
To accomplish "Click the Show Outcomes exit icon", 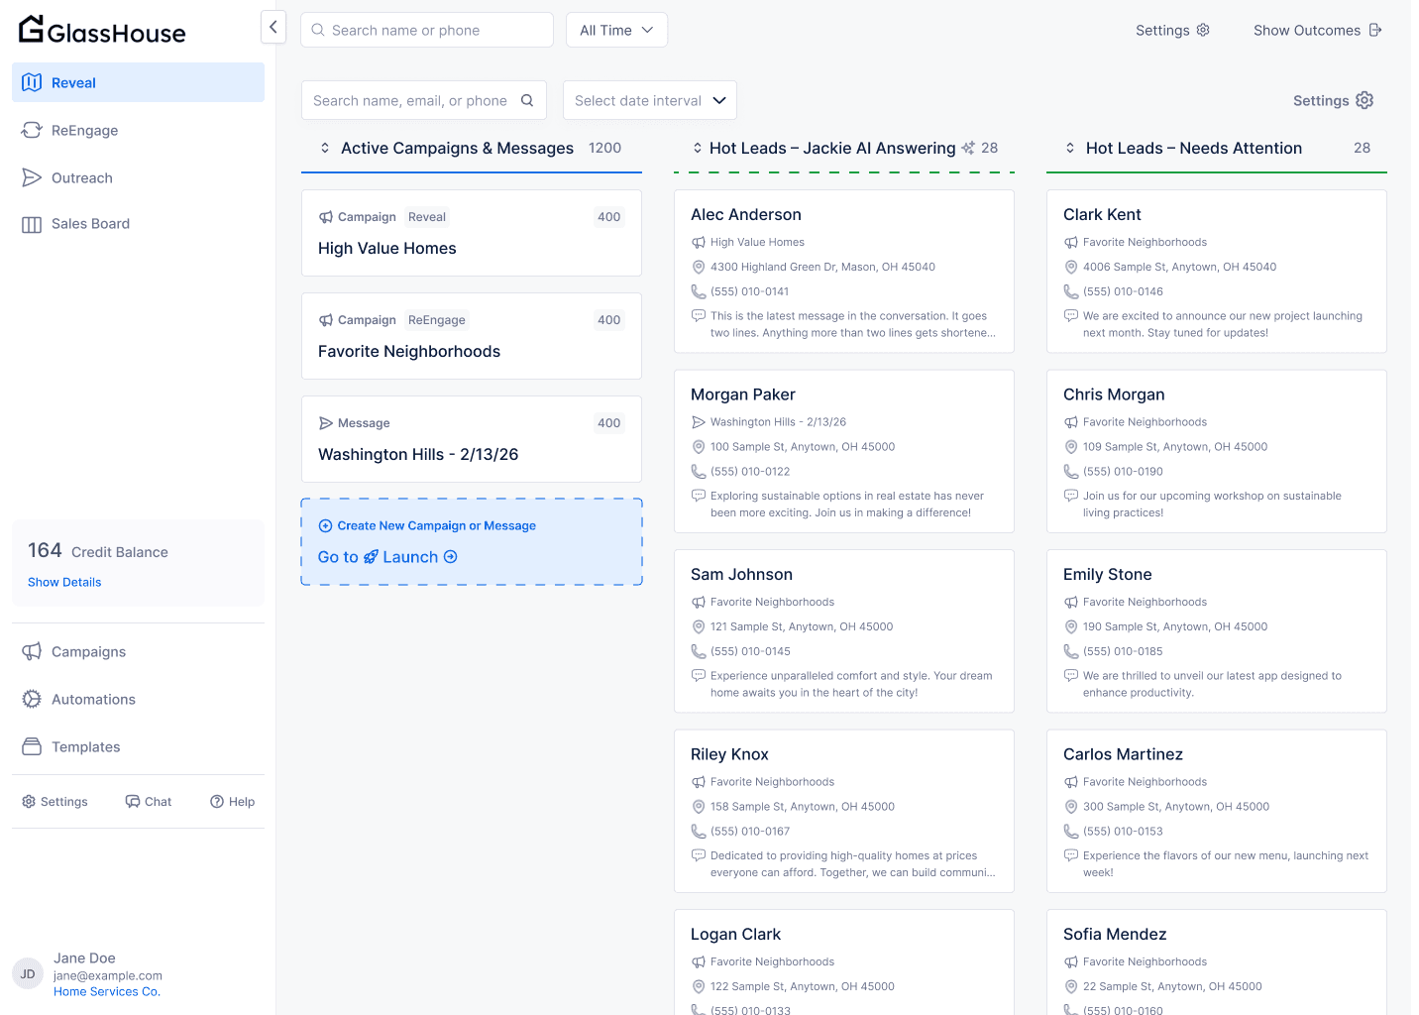I will point(1375,30).
